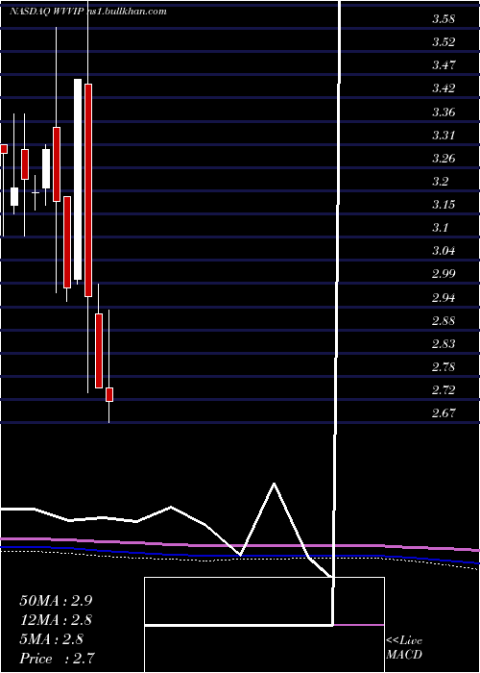
Task: Click the 3.1 price axis label
Action: pyautogui.click(x=440, y=228)
